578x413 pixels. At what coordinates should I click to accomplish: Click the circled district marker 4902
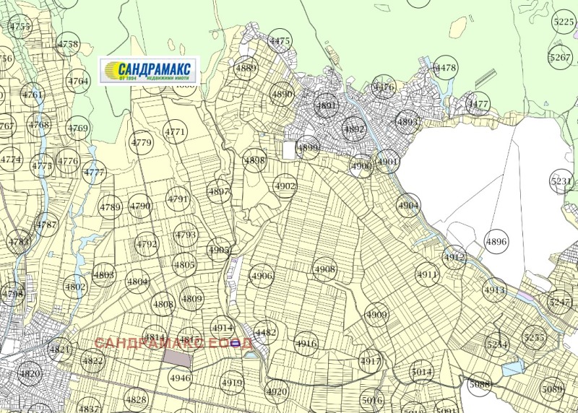[285, 186]
